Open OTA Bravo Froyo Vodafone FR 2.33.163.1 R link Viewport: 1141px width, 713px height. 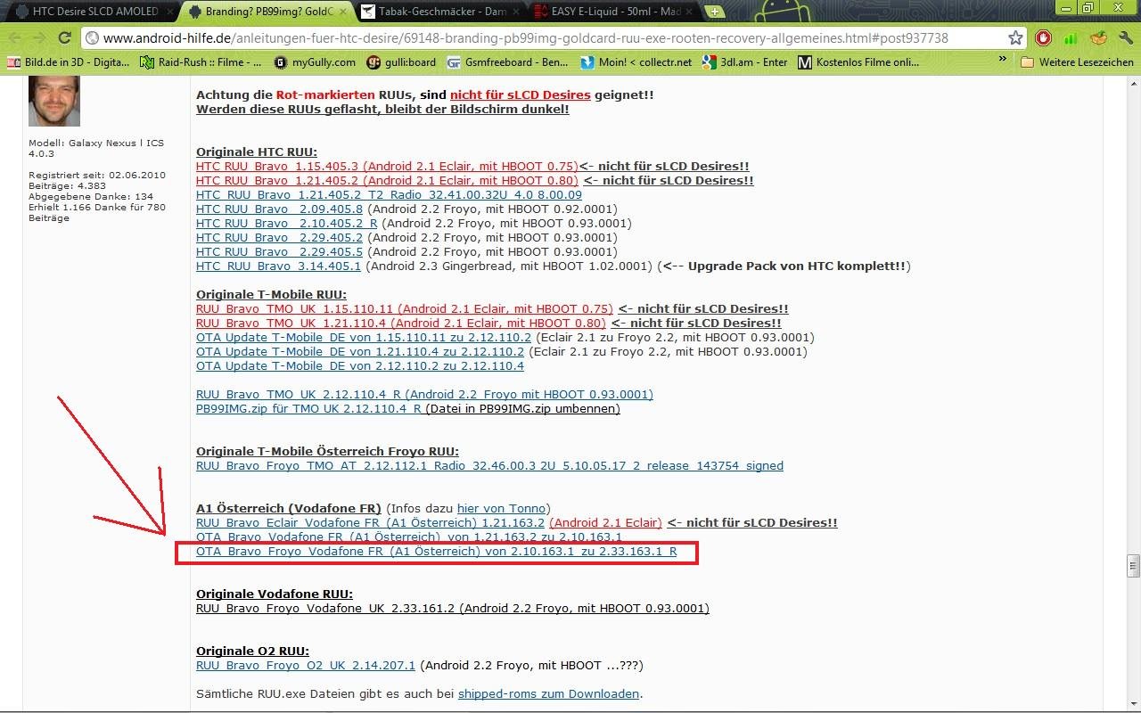436,552
